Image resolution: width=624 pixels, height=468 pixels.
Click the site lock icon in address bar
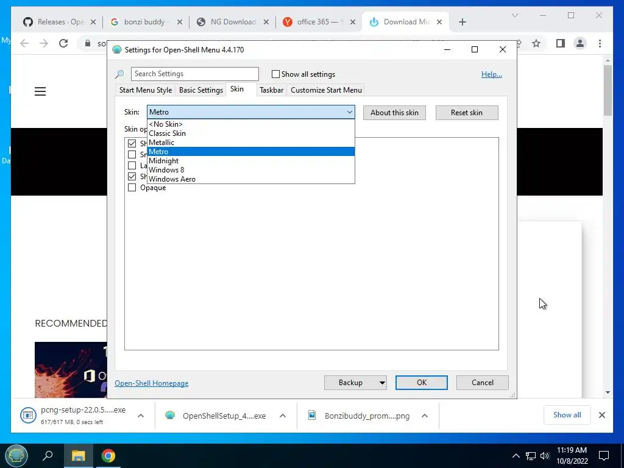88,43
